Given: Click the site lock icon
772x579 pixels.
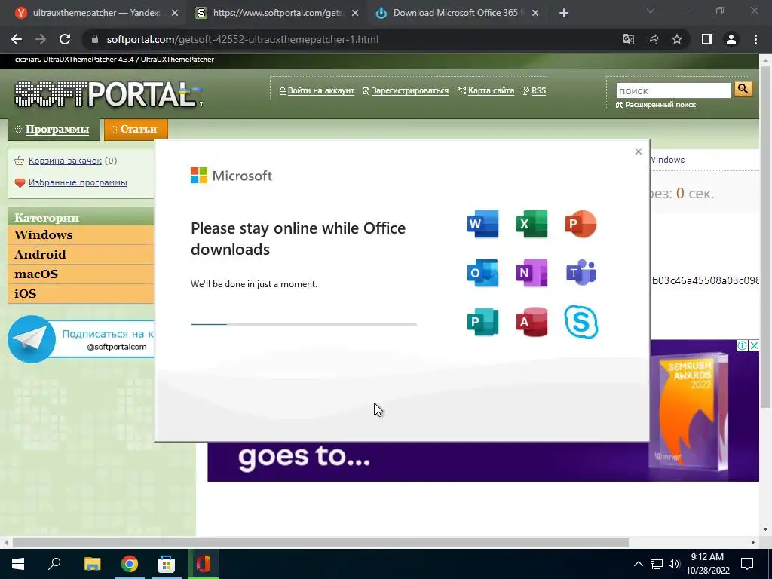Looking at the screenshot, I should pyautogui.click(x=95, y=39).
